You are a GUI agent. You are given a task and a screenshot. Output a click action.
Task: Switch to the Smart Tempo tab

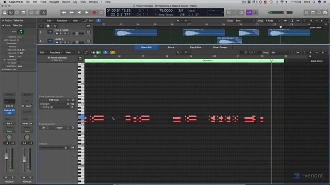[220, 47]
